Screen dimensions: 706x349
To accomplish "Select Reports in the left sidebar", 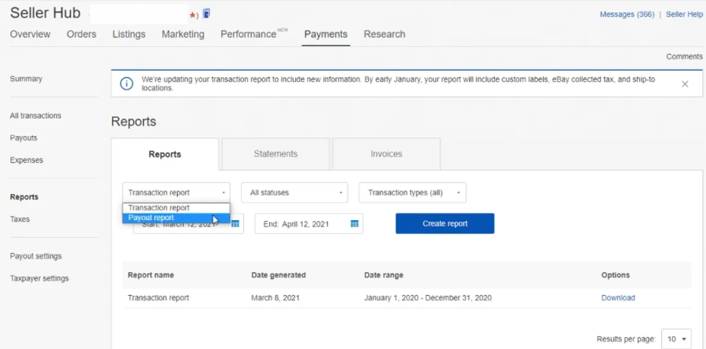I will [24, 197].
